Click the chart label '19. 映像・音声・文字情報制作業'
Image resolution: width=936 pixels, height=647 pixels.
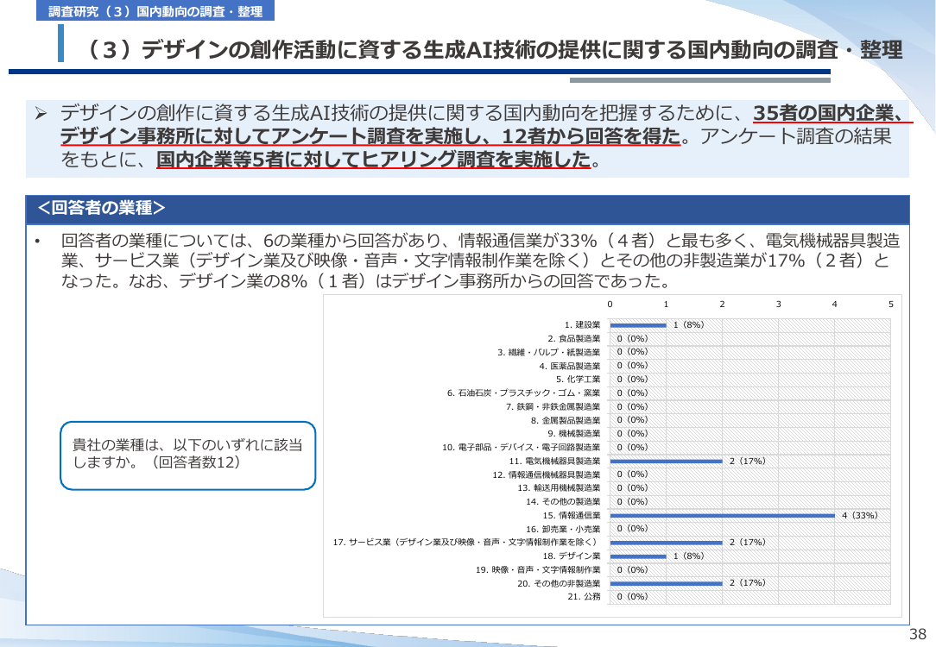pyautogui.click(x=539, y=569)
